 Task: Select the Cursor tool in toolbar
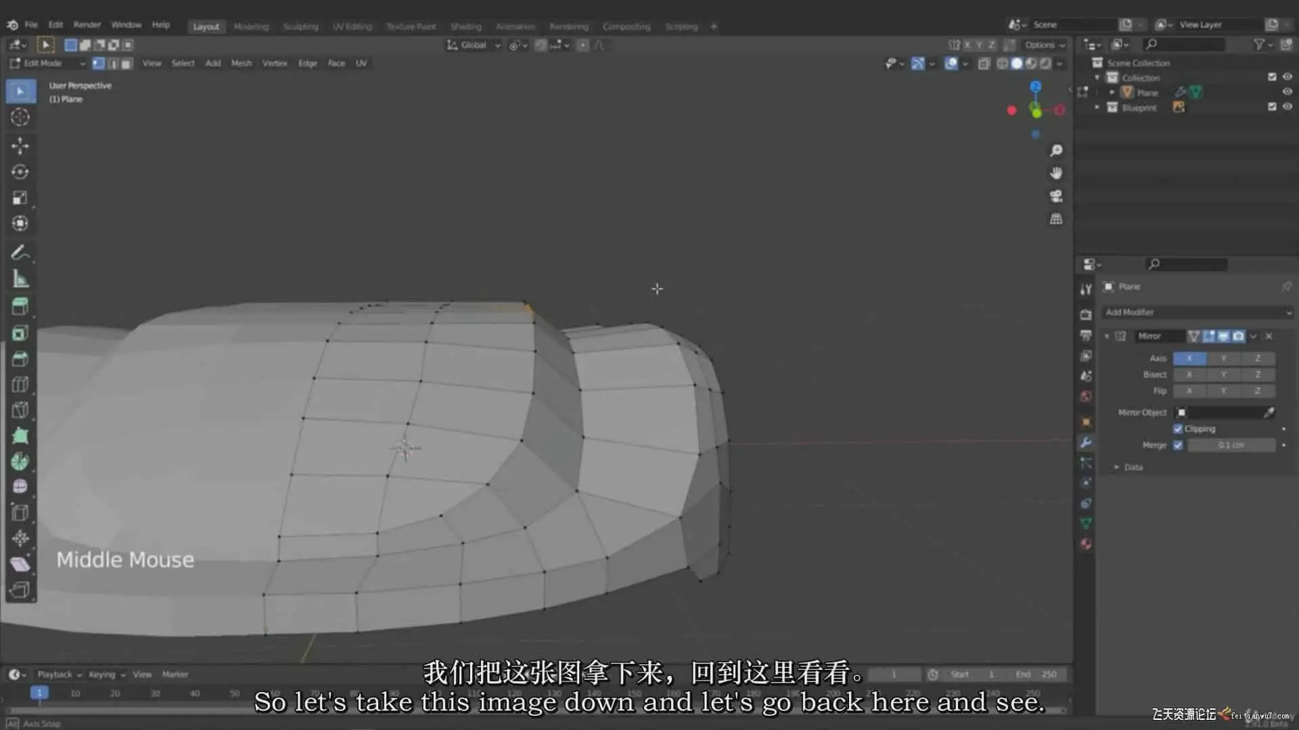[20, 117]
